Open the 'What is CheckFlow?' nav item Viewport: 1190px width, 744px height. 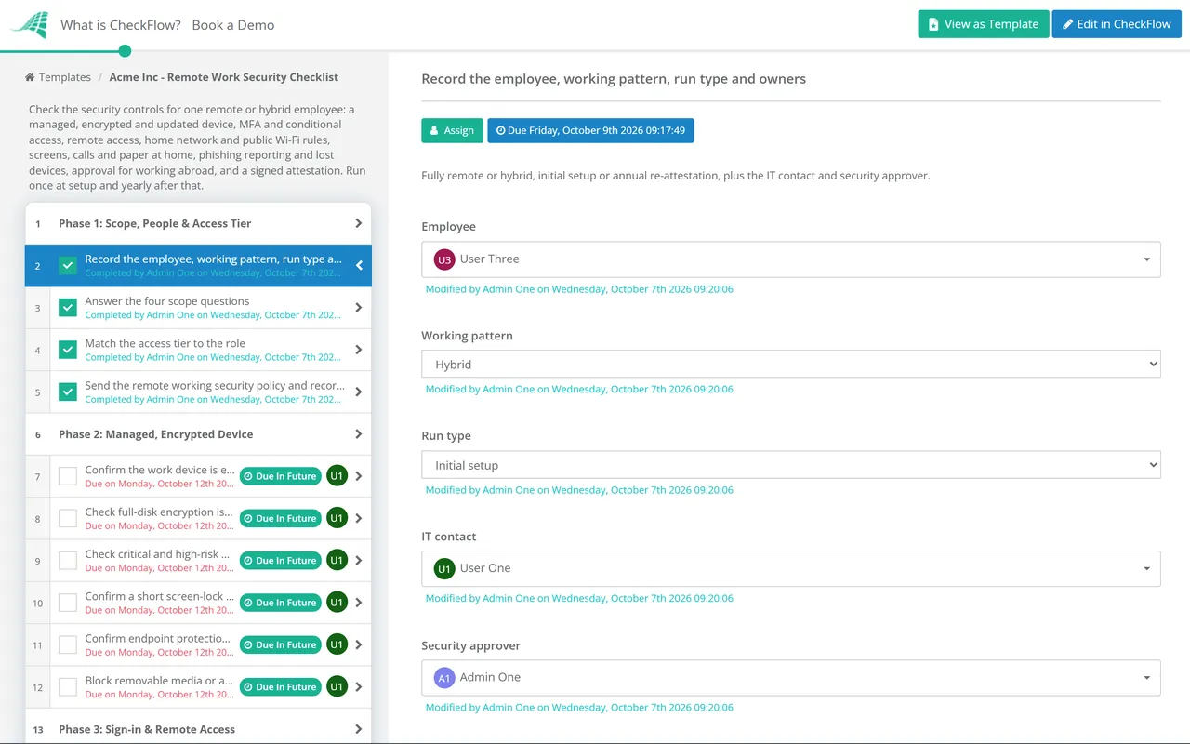(x=121, y=25)
